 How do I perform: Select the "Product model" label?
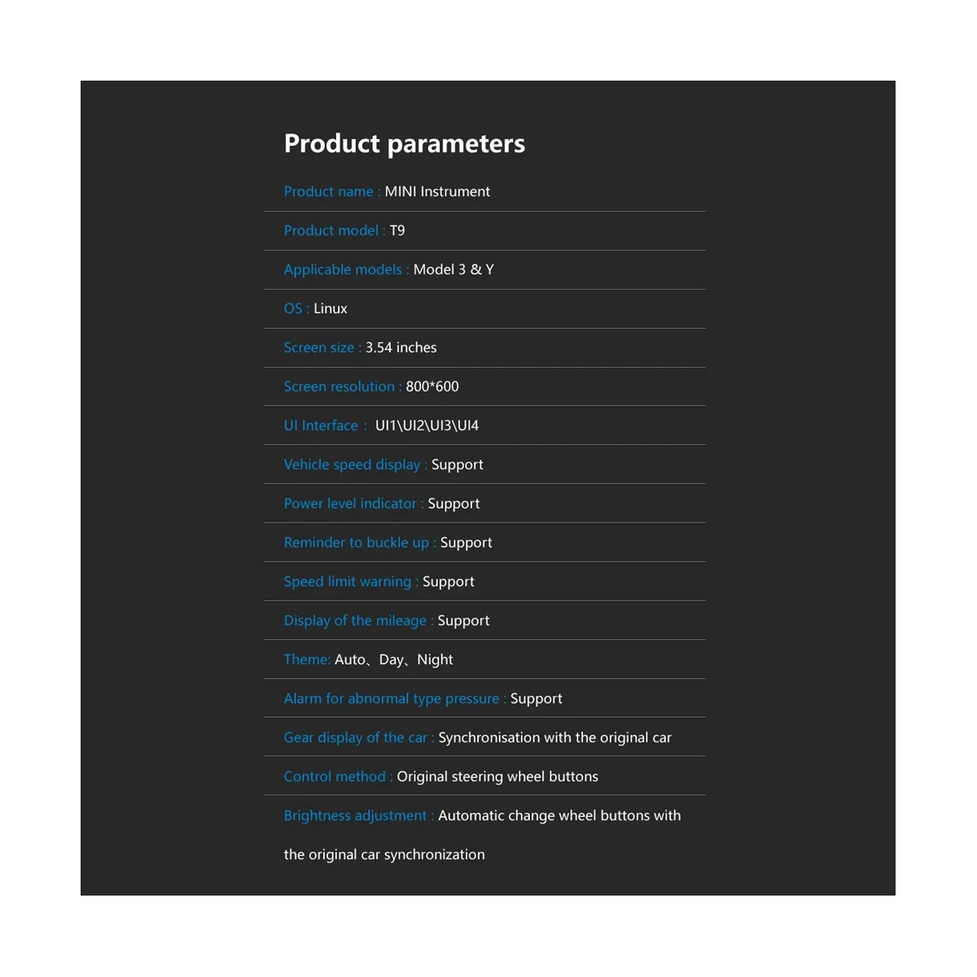point(331,230)
